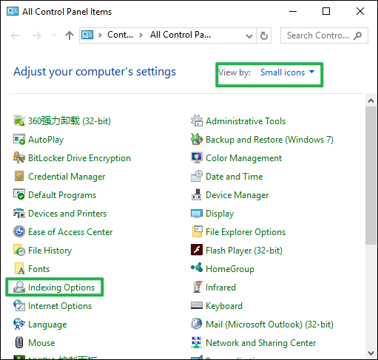
Task: Maximize the All Control Panel Items window
Action: 326,11
